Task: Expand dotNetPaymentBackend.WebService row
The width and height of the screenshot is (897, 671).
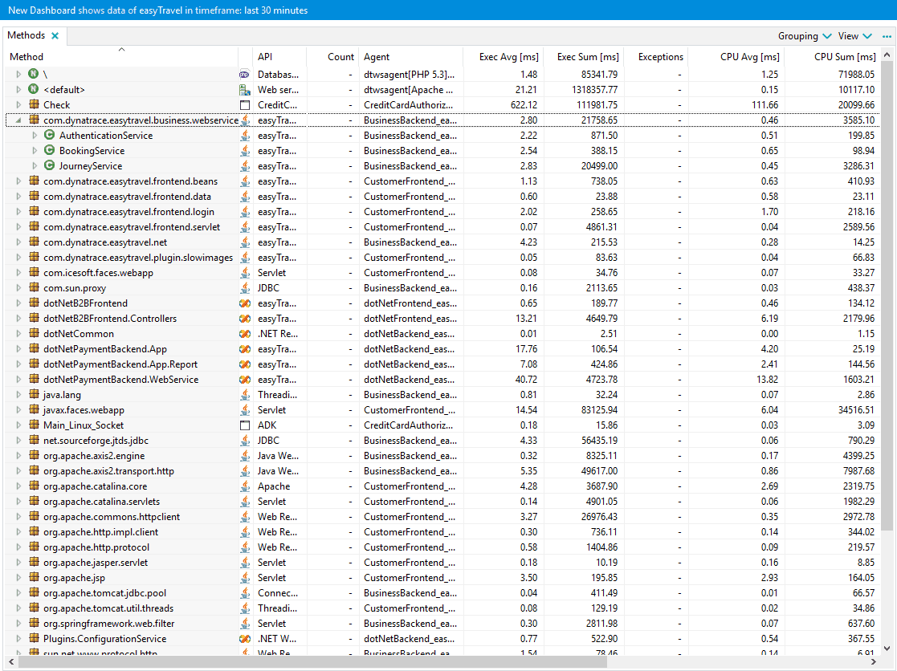Action: (x=18, y=380)
